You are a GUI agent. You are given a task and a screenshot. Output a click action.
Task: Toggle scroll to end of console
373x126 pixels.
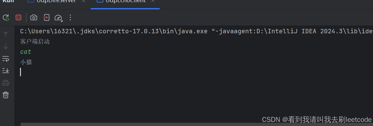coord(6,71)
